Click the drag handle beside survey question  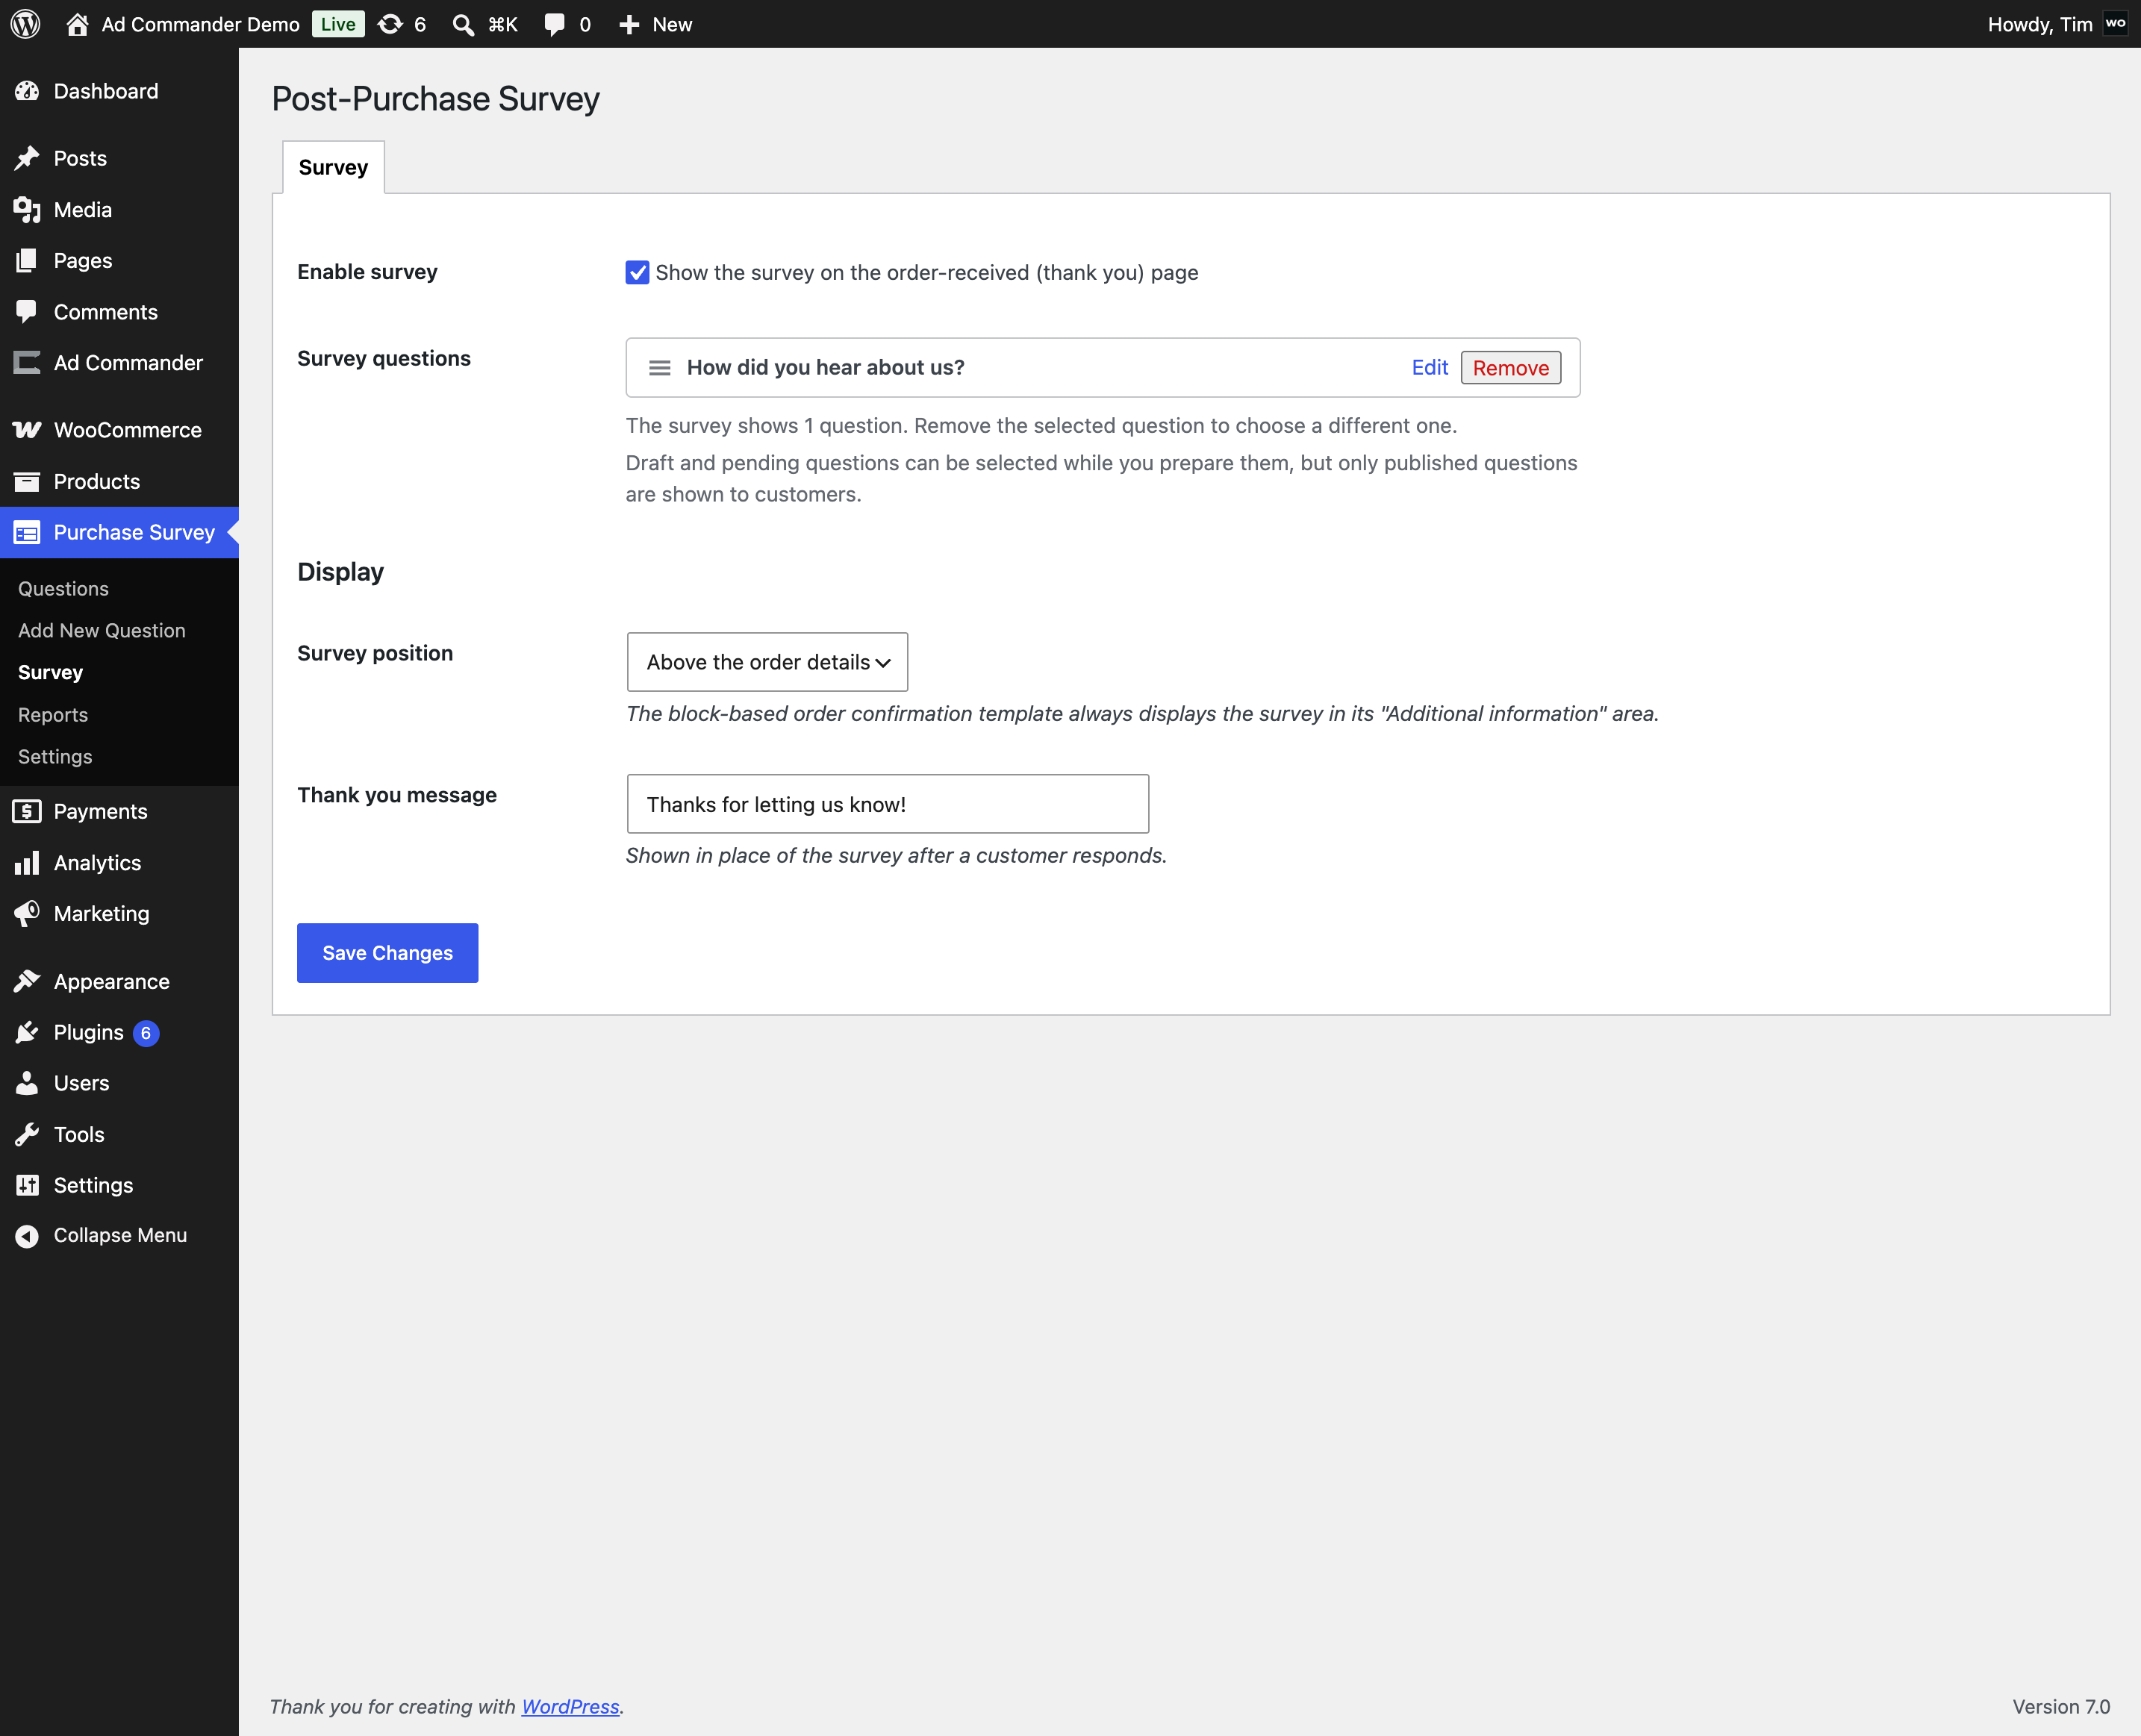[659, 368]
